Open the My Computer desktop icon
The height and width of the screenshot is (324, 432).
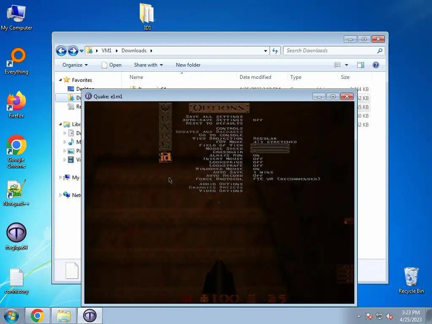point(16,16)
